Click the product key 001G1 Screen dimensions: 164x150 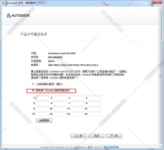click(51, 61)
